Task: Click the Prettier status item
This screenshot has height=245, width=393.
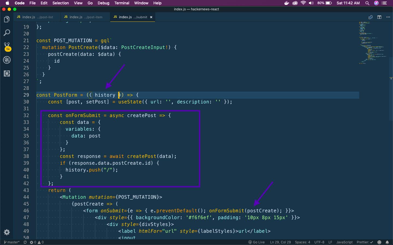Action: (365, 242)
